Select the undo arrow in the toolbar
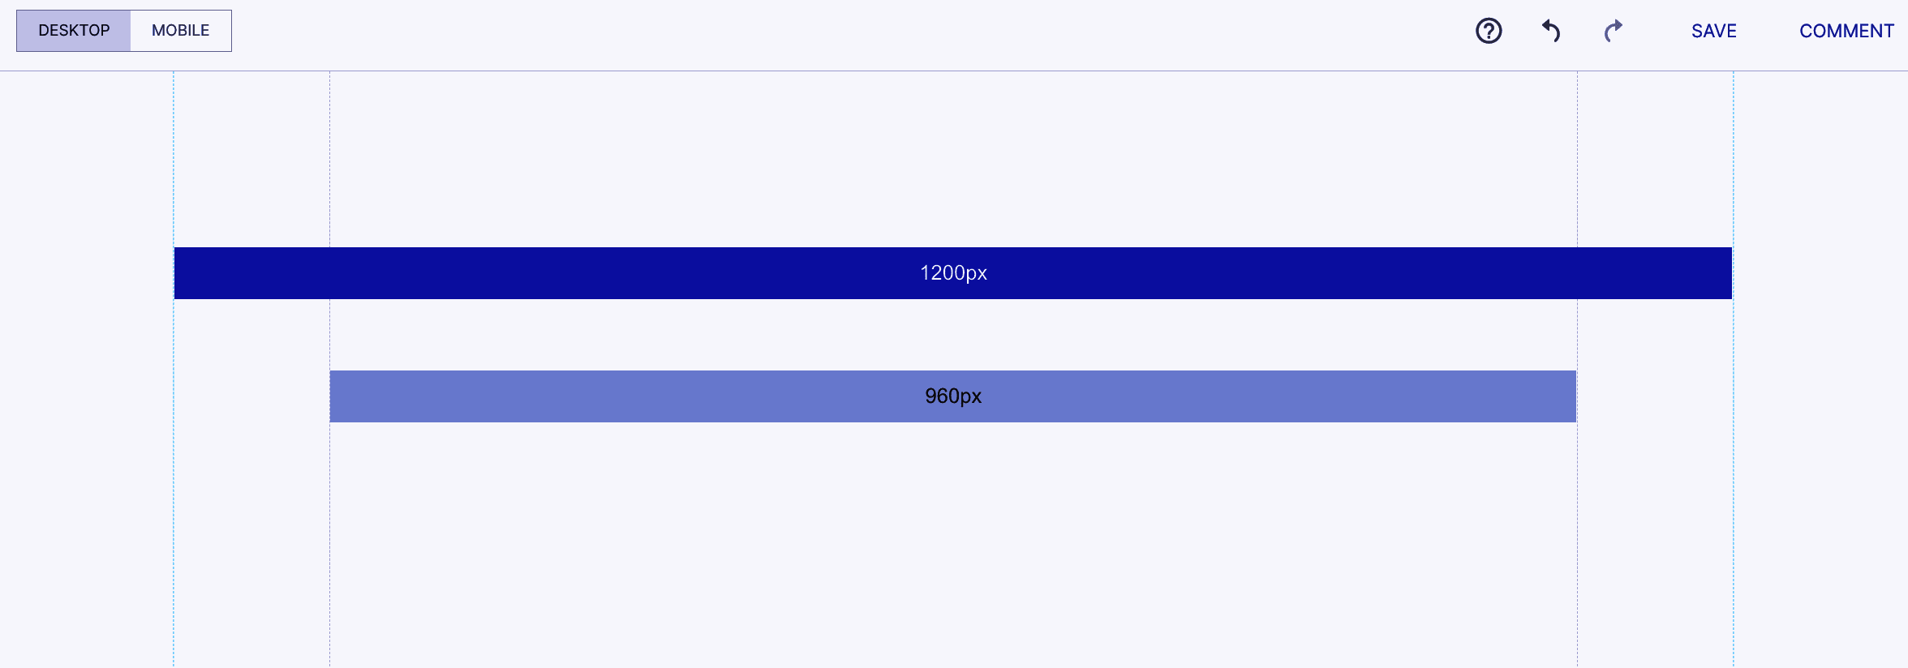Screen dimensions: 1908x668 (1549, 30)
